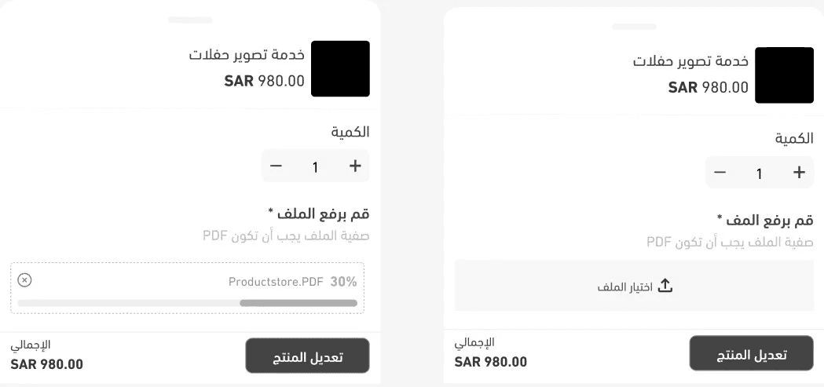The image size is (824, 387).
Task: Open the product thumbnail in the upload-progress panel
Action: point(340,69)
